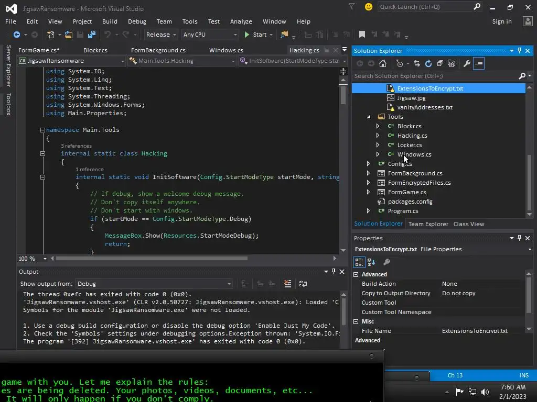
Task: Toggle word wrap in the Output panel
Action: 303,284
